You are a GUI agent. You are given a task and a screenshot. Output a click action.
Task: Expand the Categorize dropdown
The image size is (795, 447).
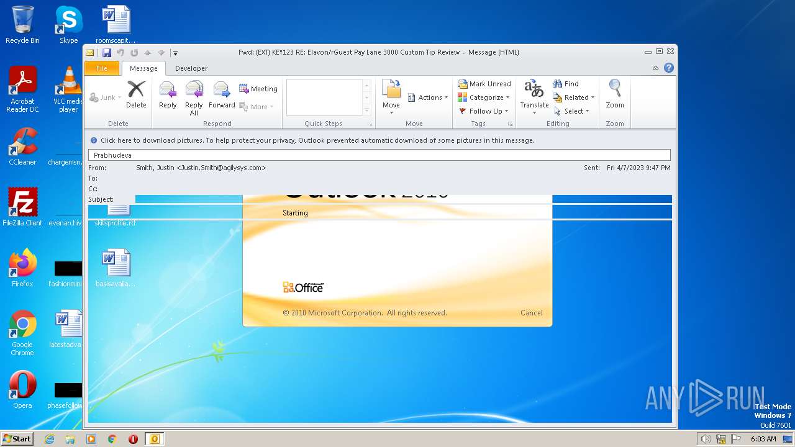click(x=484, y=97)
